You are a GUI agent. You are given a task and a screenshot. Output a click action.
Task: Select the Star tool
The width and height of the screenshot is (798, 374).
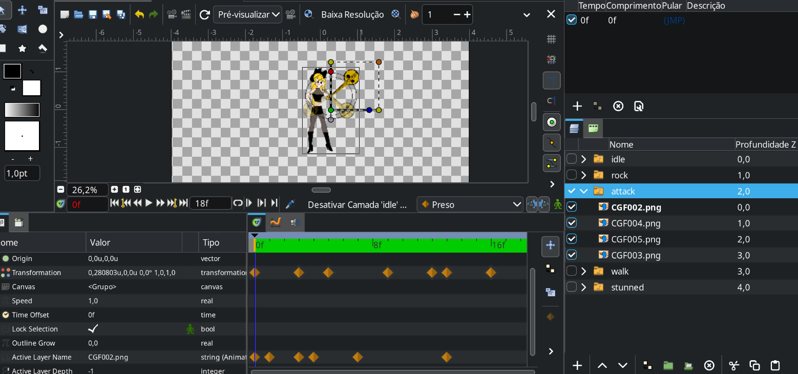(23, 48)
